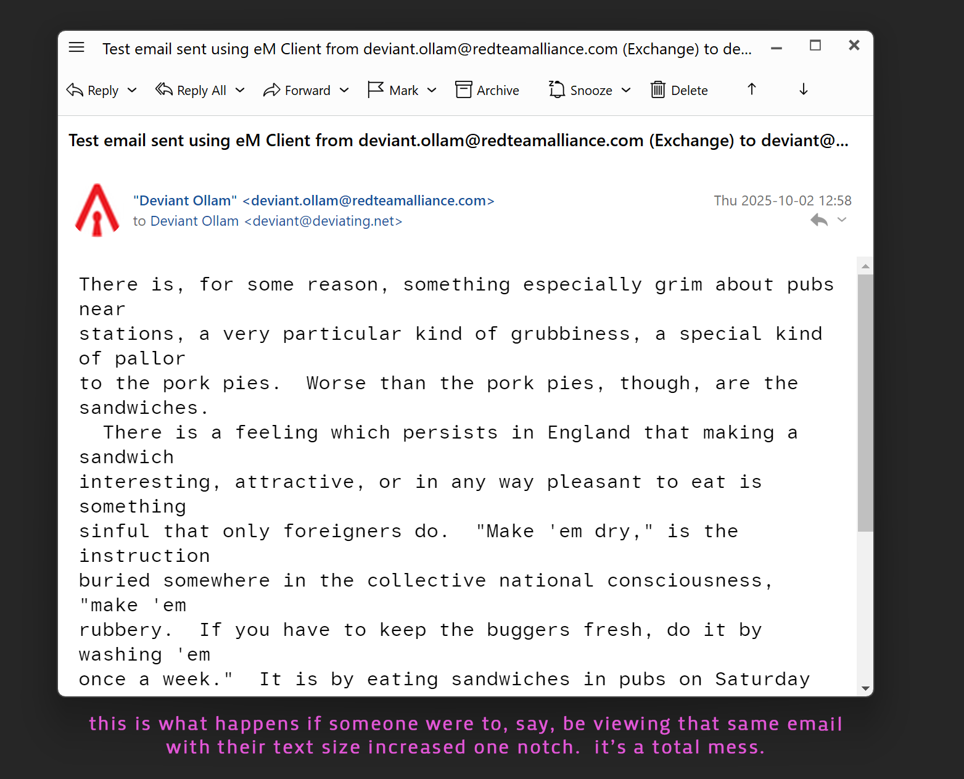Go to next message with down arrow

(x=803, y=89)
